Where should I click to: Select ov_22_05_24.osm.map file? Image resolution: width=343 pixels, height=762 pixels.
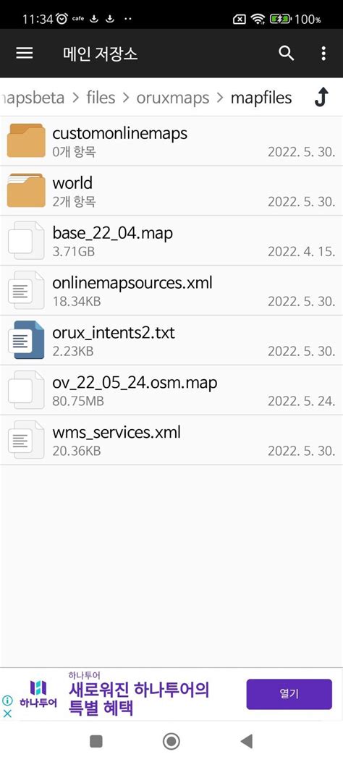coord(171,390)
